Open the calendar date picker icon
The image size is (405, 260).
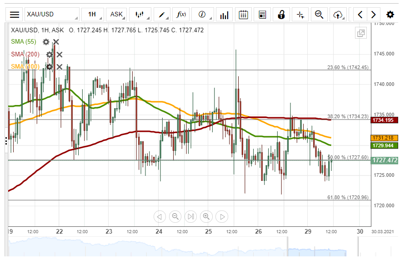tap(243, 15)
